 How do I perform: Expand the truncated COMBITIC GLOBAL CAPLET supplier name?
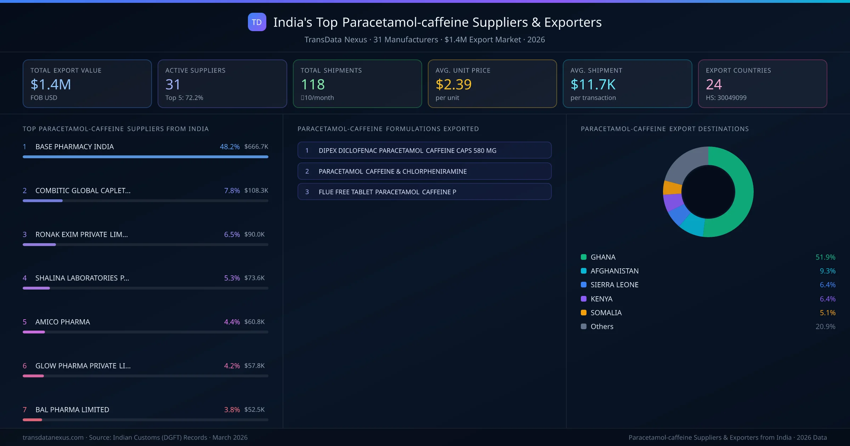pos(83,190)
